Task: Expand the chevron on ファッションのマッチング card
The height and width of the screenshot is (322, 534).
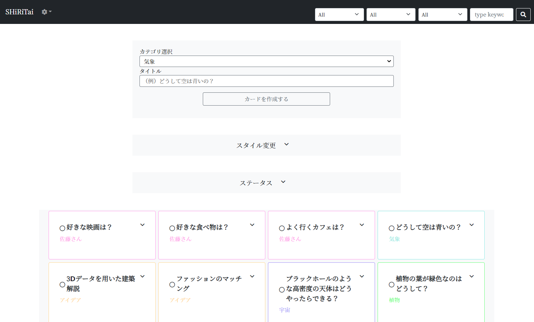Action: pos(252,276)
